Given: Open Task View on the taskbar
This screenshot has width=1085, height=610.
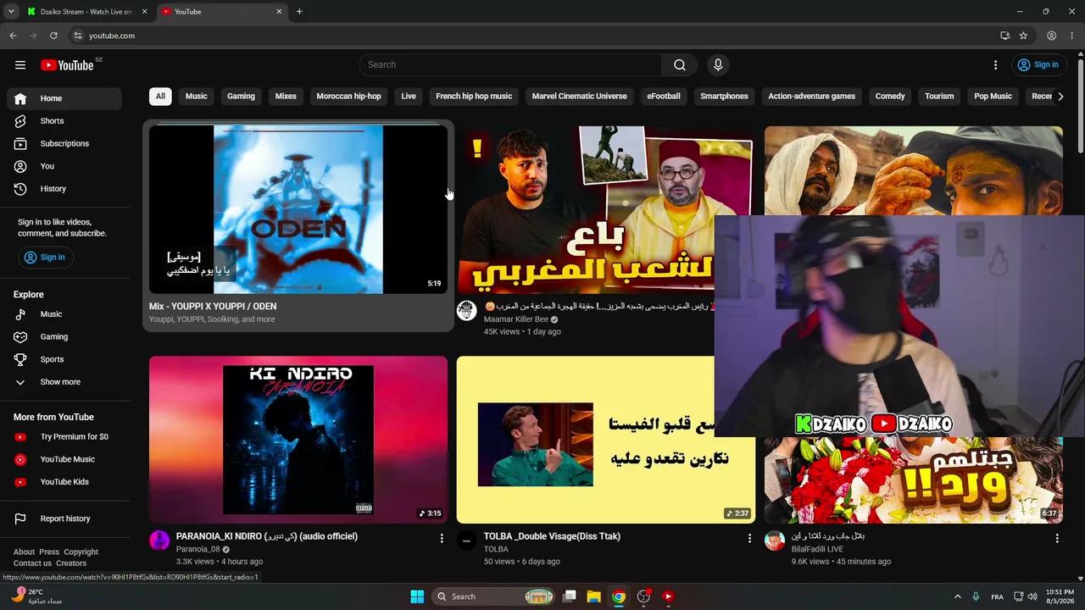Looking at the screenshot, I should 570,596.
